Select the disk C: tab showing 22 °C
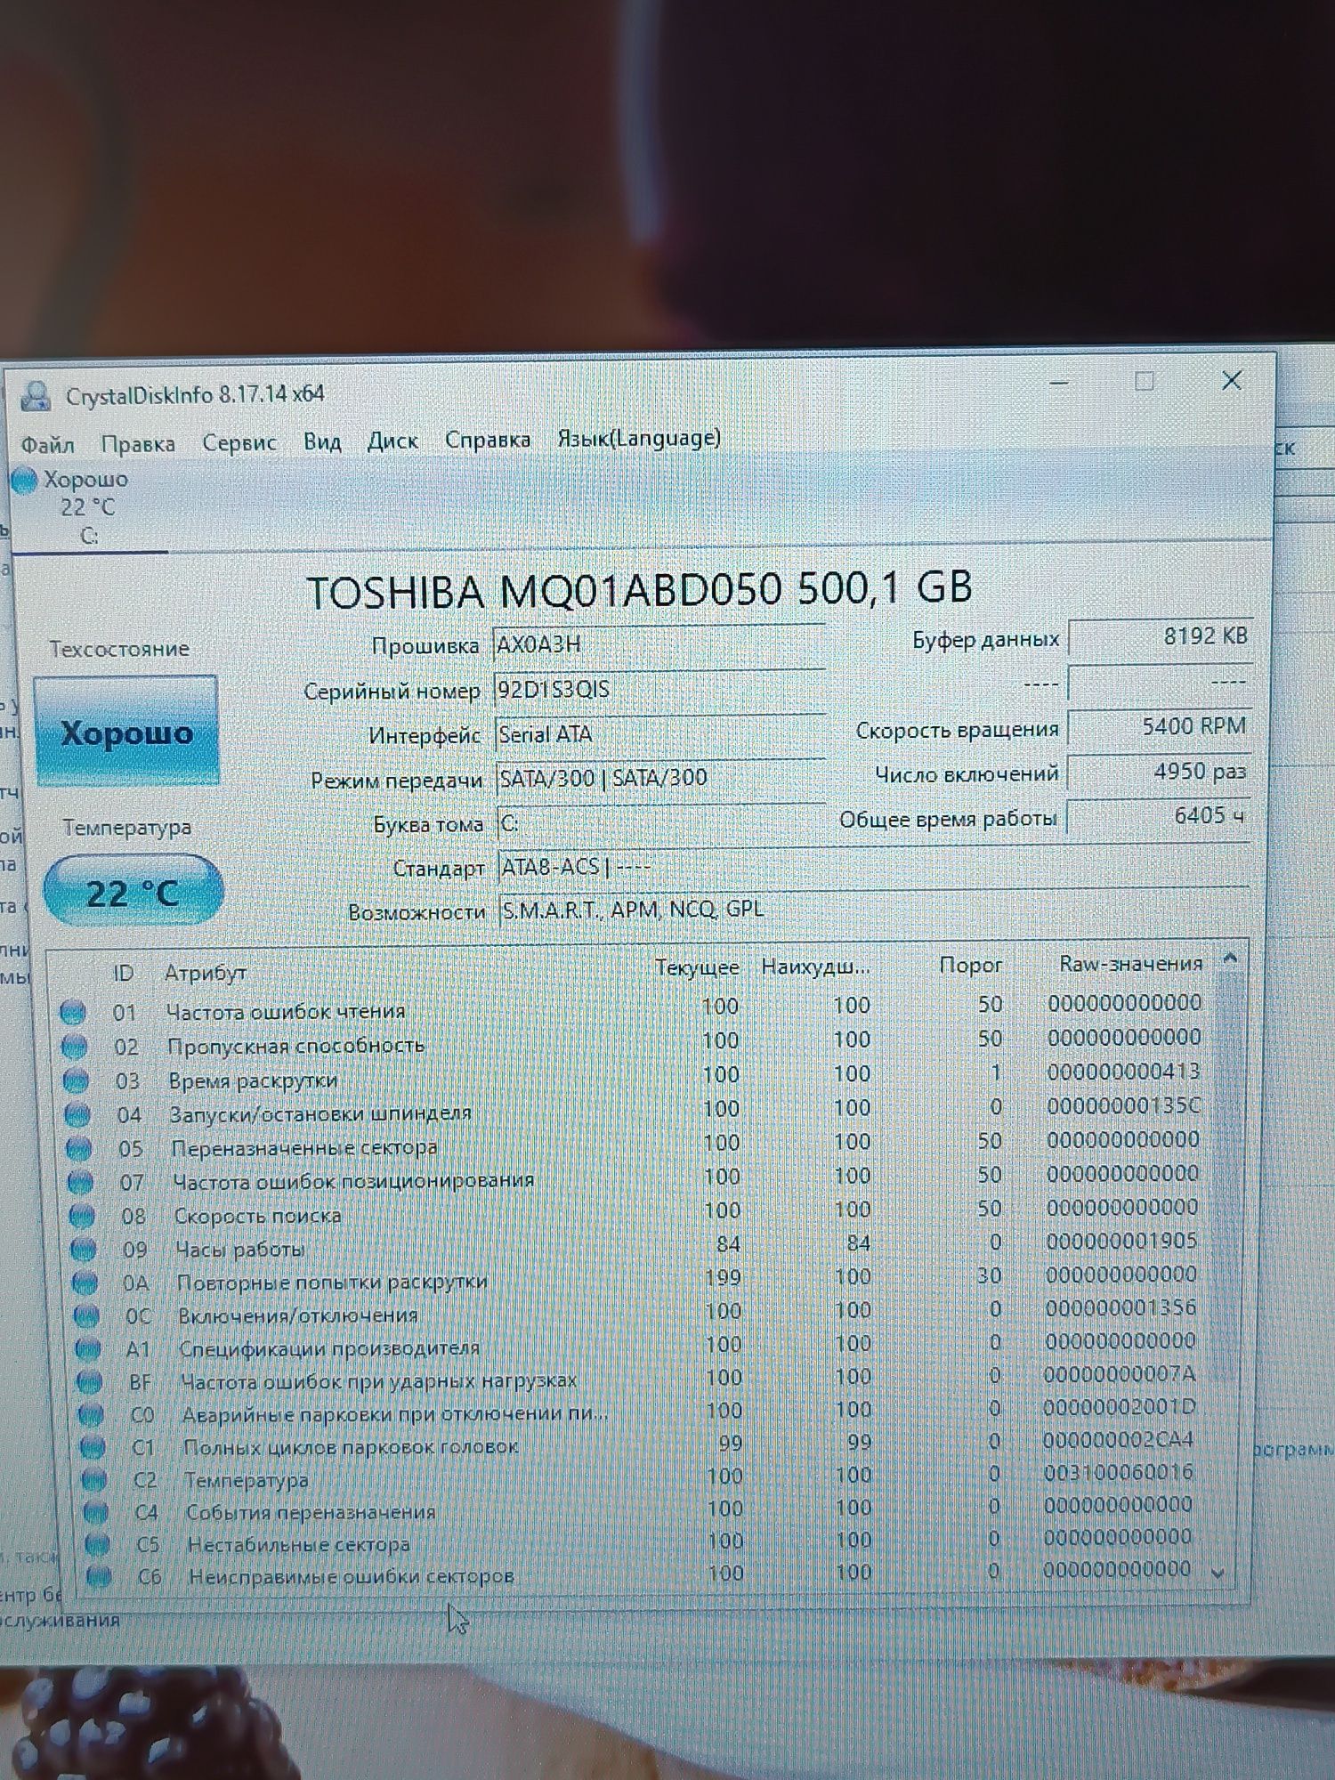 (86, 507)
